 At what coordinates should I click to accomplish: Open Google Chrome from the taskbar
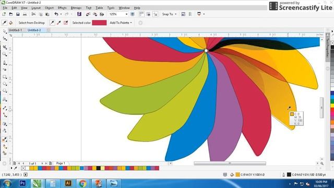(83, 183)
